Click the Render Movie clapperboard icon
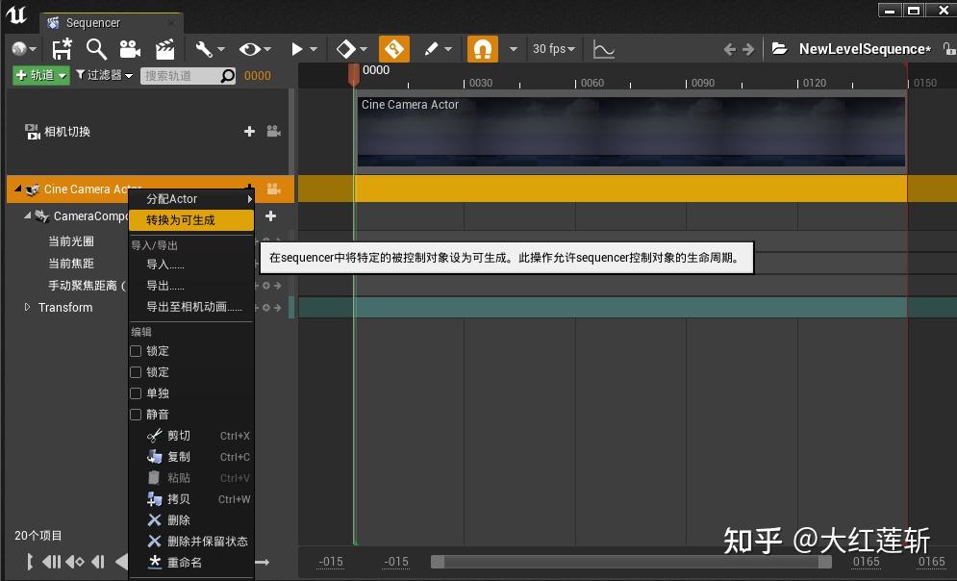957x581 pixels. [x=164, y=47]
